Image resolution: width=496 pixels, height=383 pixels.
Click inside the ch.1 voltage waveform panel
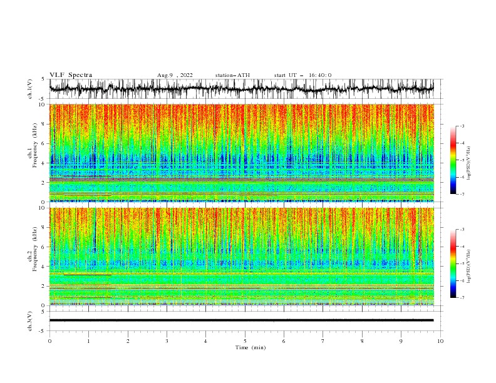tap(245, 89)
